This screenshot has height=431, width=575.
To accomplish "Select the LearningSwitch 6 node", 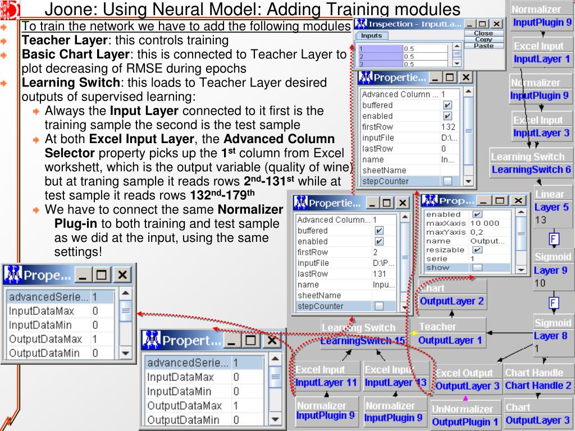I will 531,163.
